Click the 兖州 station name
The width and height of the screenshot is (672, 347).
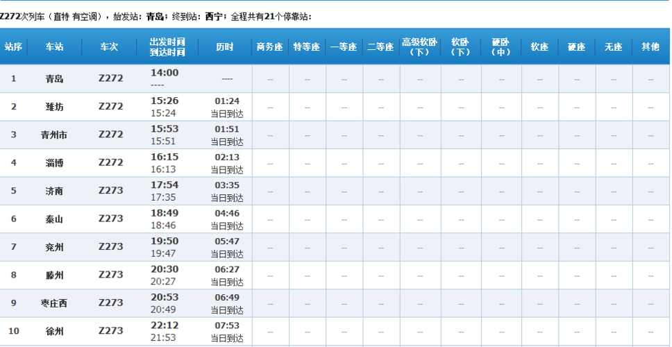point(54,247)
